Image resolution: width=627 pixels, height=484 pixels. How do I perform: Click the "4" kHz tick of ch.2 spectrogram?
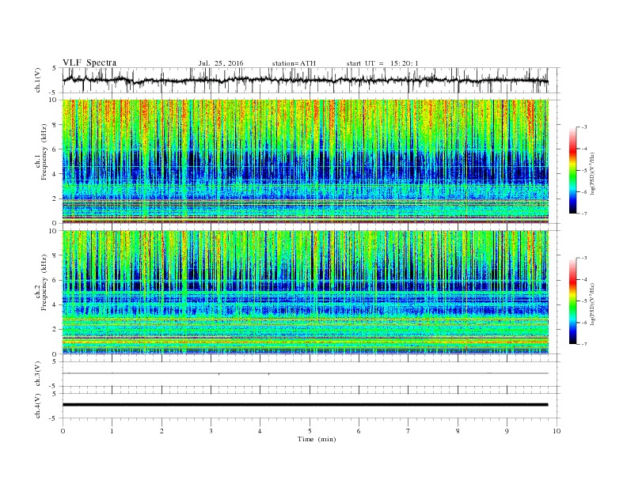55,305
